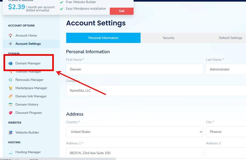Click the Domain Manager globe icon

[10, 63]
